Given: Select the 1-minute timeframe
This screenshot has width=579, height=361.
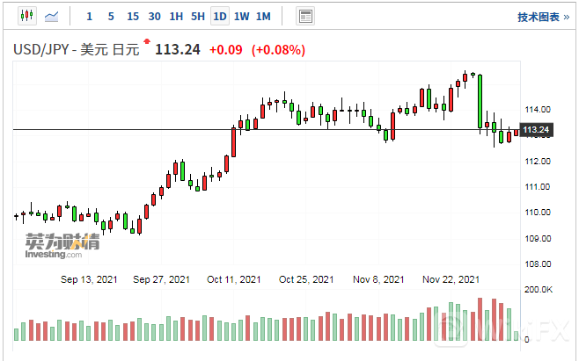Looking at the screenshot, I should point(89,16).
